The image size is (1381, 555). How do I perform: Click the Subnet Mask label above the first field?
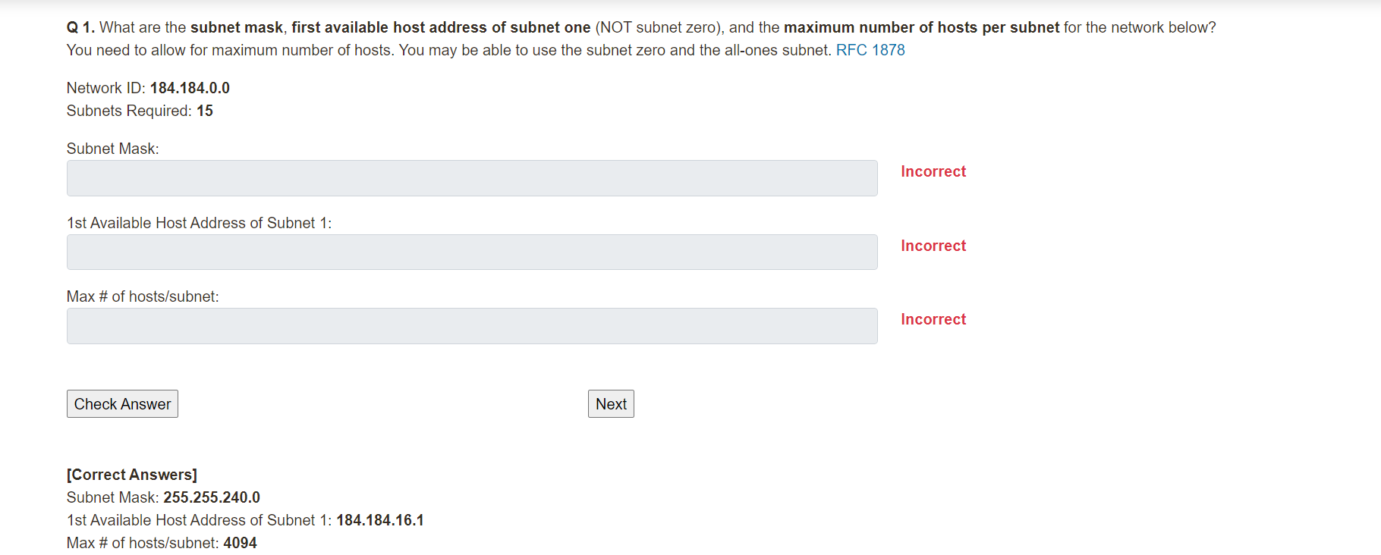point(113,149)
